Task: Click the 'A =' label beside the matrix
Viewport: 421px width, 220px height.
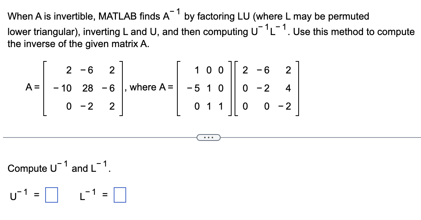Action: point(32,87)
